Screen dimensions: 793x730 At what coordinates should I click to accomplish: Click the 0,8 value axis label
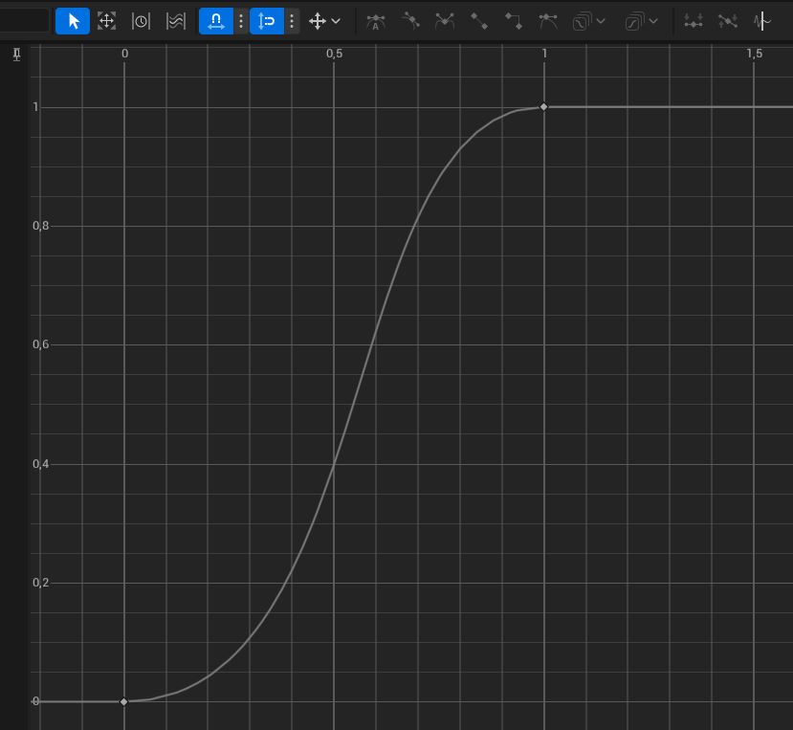[40, 226]
